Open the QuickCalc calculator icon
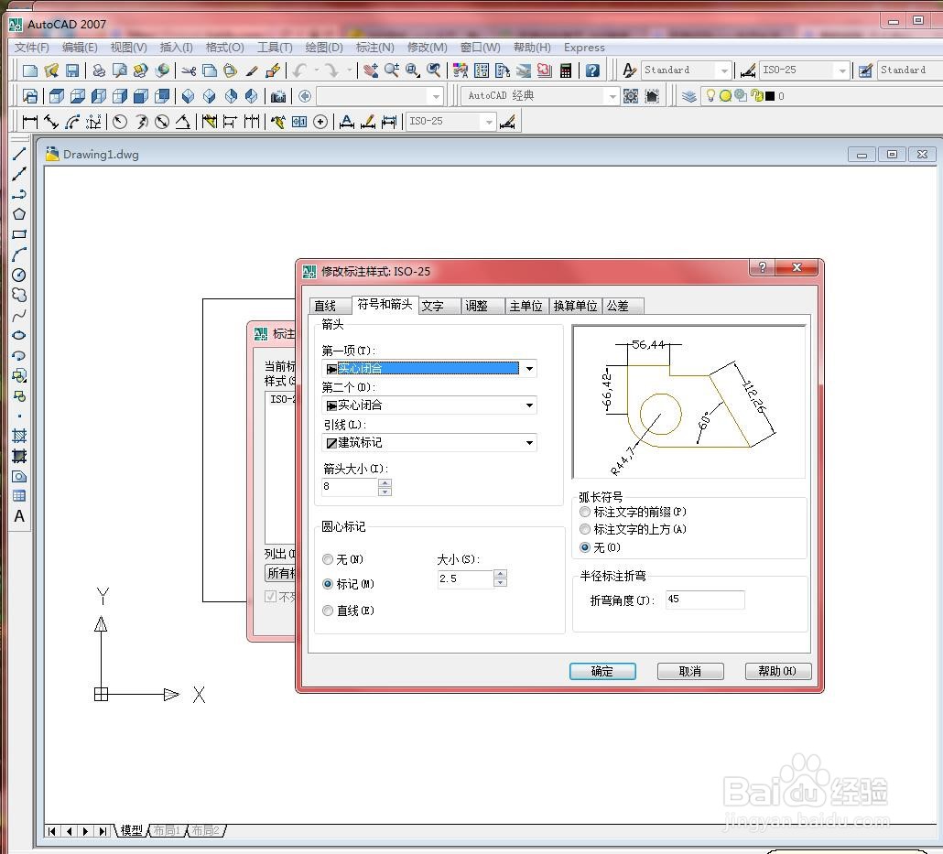 566,70
